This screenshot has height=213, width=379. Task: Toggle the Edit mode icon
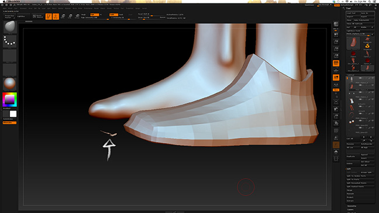(49, 16)
